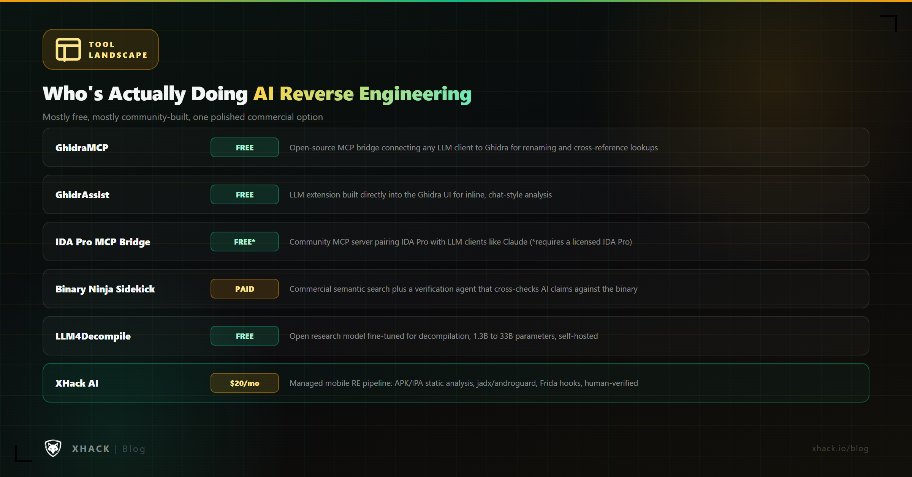Select the Binary Ninja Sidekick name
This screenshot has height=477, width=912.
[x=105, y=289]
